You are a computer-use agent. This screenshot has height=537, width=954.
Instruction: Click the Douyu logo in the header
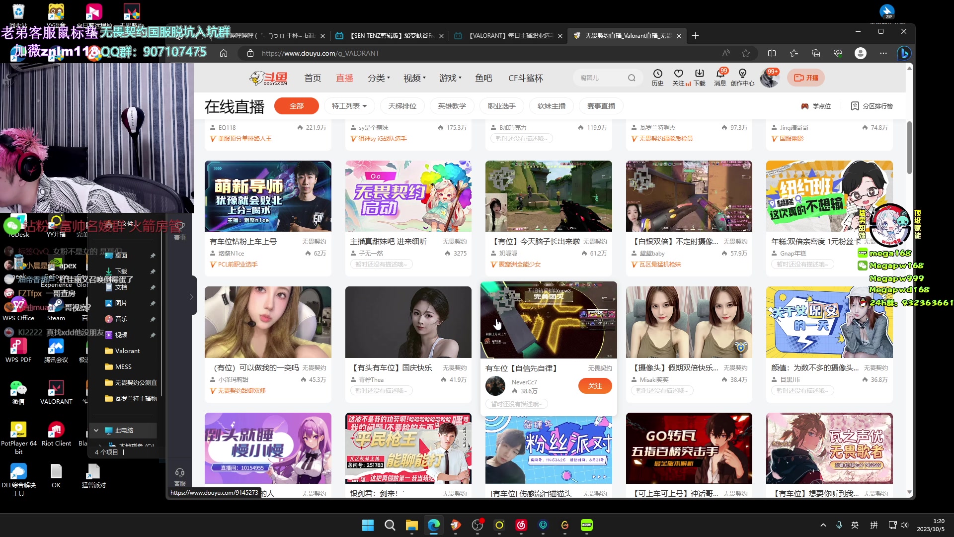pyautogui.click(x=268, y=78)
